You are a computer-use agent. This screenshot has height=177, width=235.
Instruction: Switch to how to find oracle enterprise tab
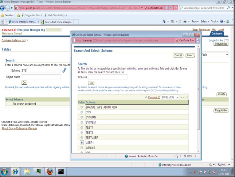click(57, 22)
